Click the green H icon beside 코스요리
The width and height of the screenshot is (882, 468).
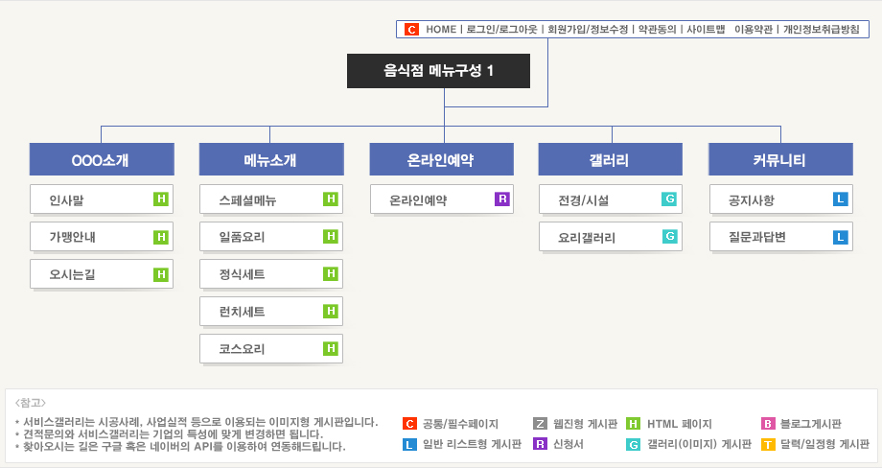pos(331,349)
